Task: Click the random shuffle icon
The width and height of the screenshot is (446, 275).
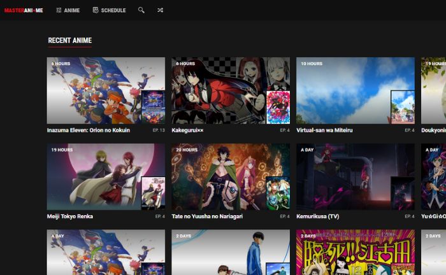Action: click(x=160, y=10)
